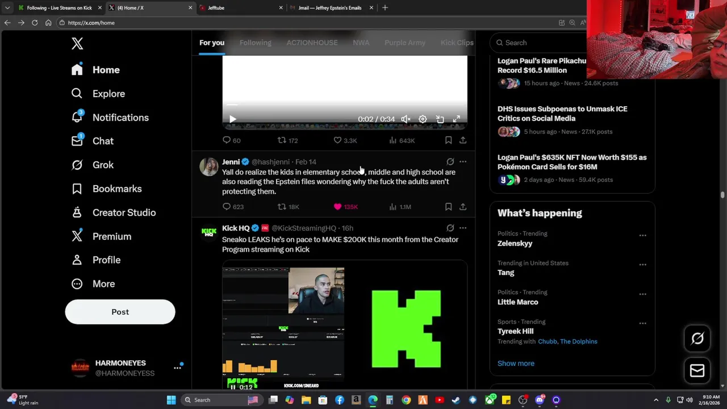The width and height of the screenshot is (727, 409).
Task: Switch to the AC7IONHOUSE tab
Action: pos(312,43)
